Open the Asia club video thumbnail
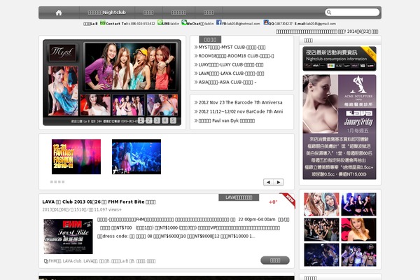 [x=136, y=157]
